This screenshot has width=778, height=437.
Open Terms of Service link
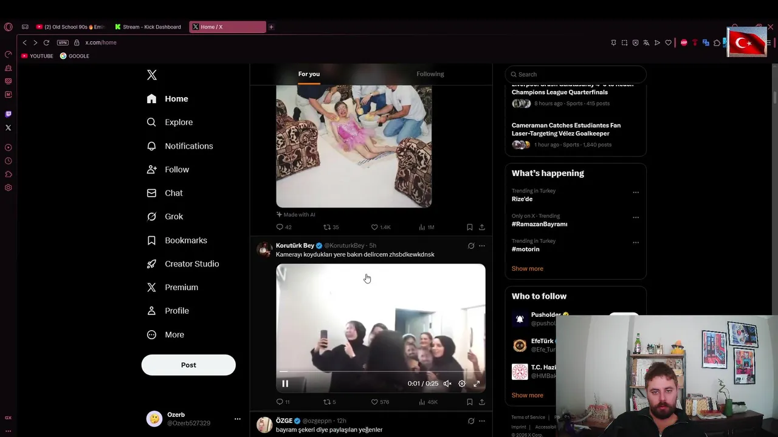click(528, 417)
